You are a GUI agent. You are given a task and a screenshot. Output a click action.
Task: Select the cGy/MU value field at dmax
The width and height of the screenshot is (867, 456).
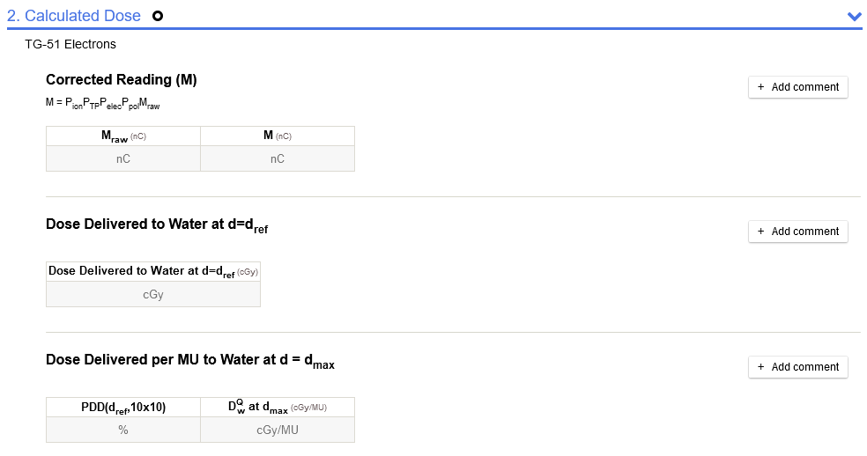tap(278, 430)
